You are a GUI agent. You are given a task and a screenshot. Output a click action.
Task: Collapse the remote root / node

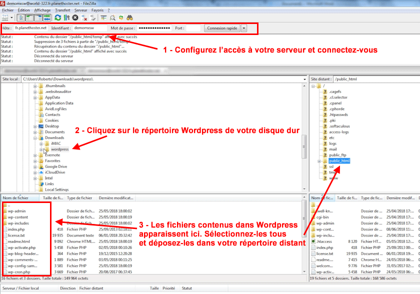point(313,86)
